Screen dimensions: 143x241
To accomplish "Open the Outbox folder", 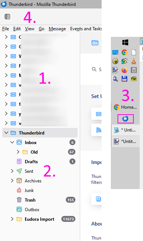I will [x=32, y=209].
